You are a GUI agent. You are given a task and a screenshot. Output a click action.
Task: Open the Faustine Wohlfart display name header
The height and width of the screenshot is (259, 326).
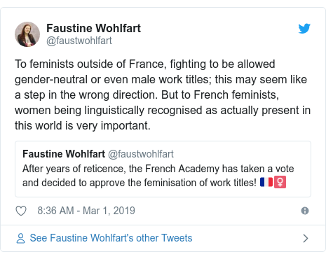pyautogui.click(x=93, y=28)
